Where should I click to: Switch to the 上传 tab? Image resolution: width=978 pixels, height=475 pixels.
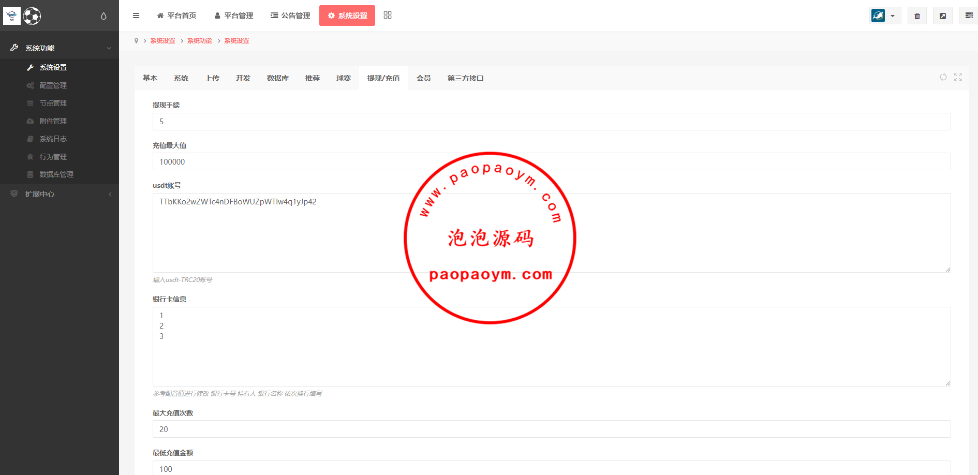212,78
